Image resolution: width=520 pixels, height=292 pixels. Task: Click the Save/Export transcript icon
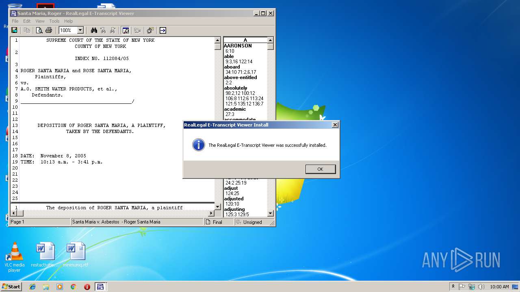pyautogui.click(x=15, y=30)
